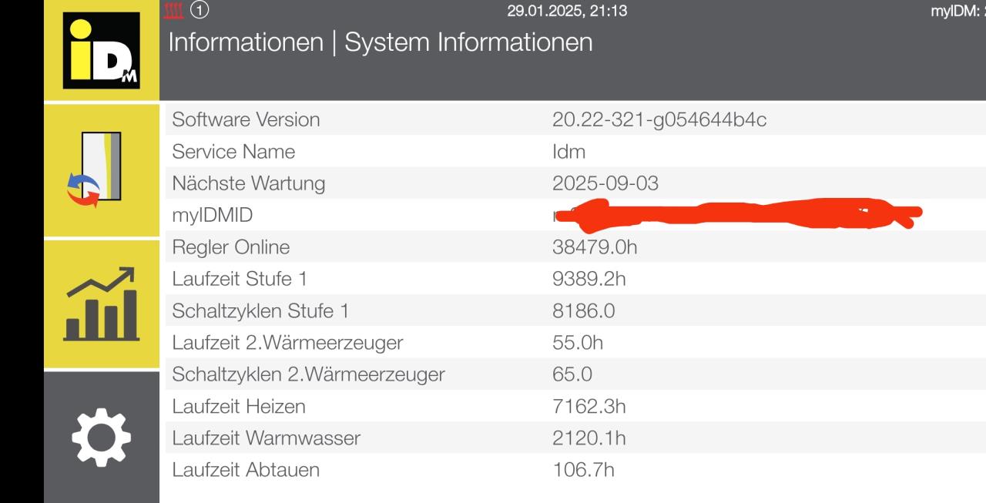Viewport: 986px width, 503px height.
Task: Click the Informationen breadcrumb title
Action: [x=246, y=42]
